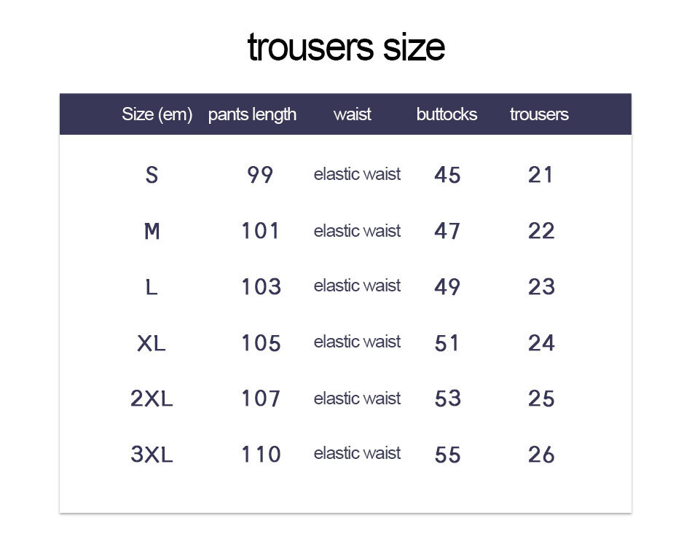Select buttocks value 51
Image resolution: width=692 pixels, height=542 pixels.
coord(447,343)
